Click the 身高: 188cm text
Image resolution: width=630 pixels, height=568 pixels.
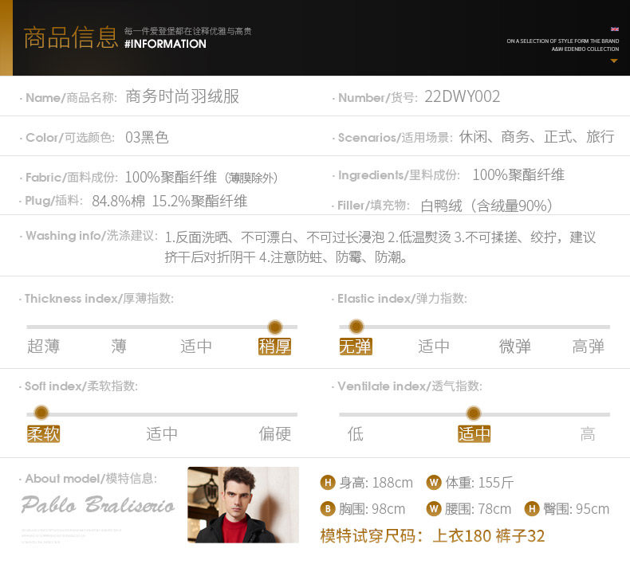coord(376,483)
